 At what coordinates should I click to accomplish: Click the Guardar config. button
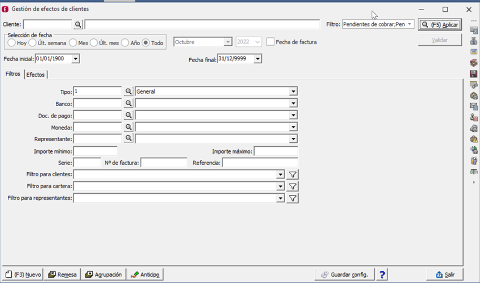344,275
